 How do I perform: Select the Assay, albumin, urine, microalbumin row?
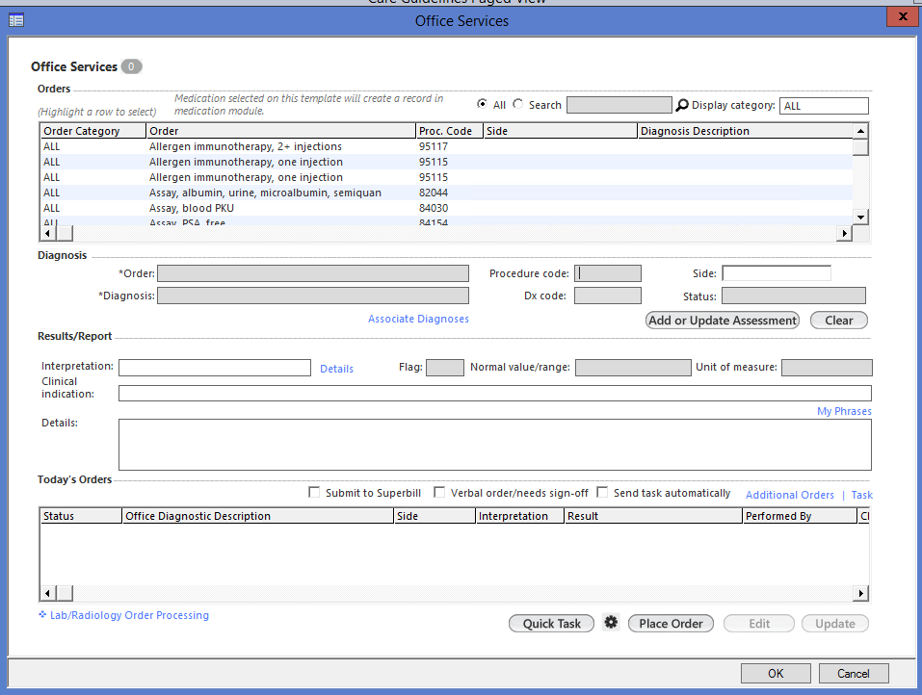point(447,193)
